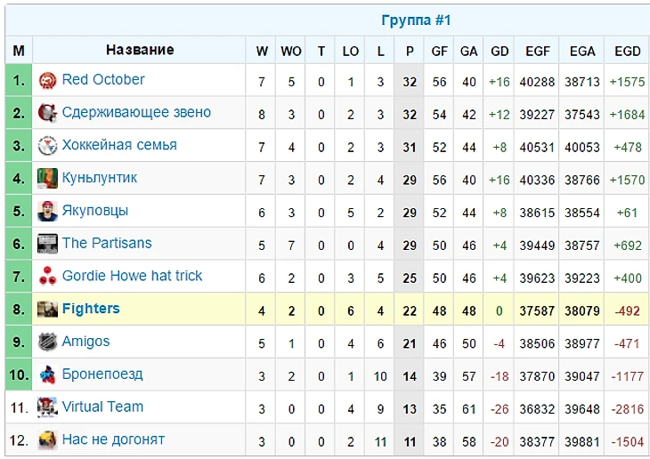650x459 pixels.
Task: Click the Gordie Howe hat trick logo
Action: (47, 277)
